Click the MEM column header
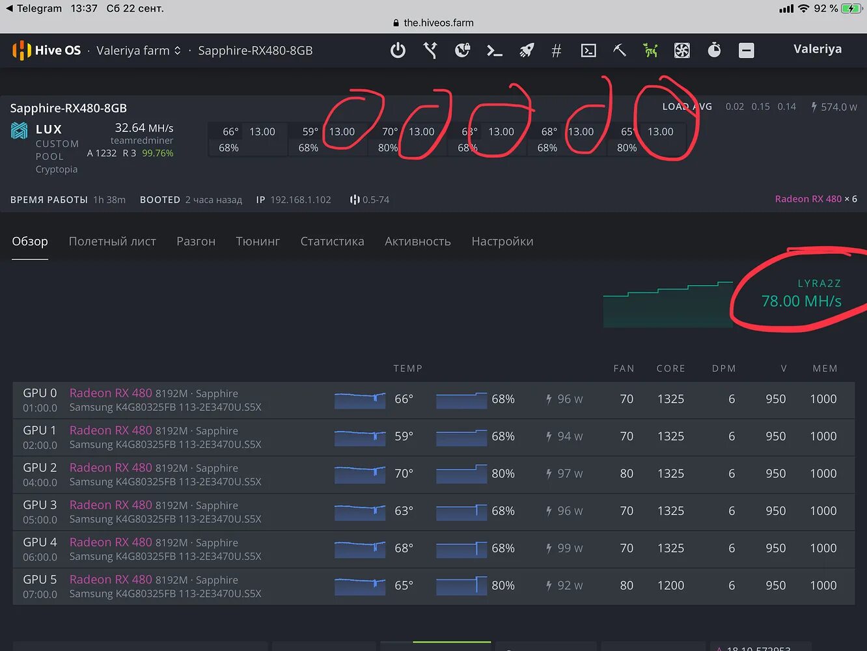Image resolution: width=867 pixels, height=651 pixels. coord(825,368)
